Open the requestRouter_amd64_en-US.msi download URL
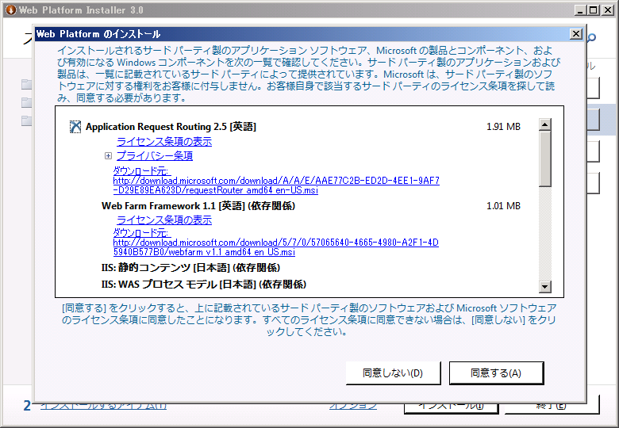This screenshot has width=619, height=428. click(276, 185)
